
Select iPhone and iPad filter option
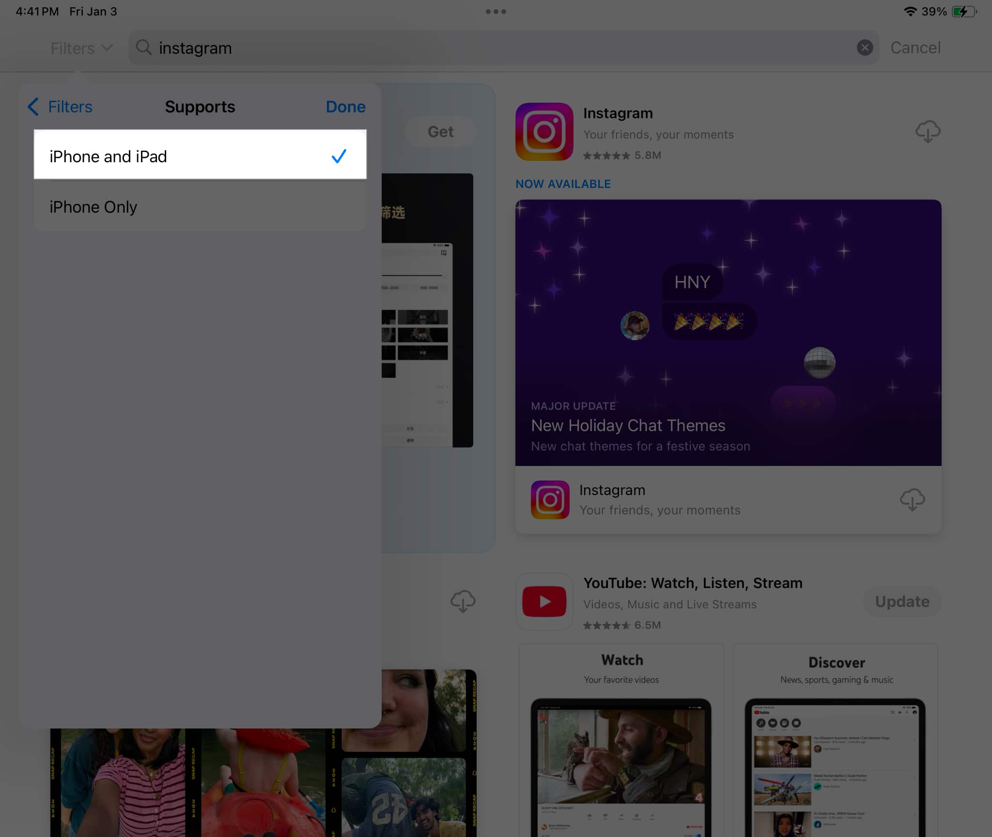point(199,156)
